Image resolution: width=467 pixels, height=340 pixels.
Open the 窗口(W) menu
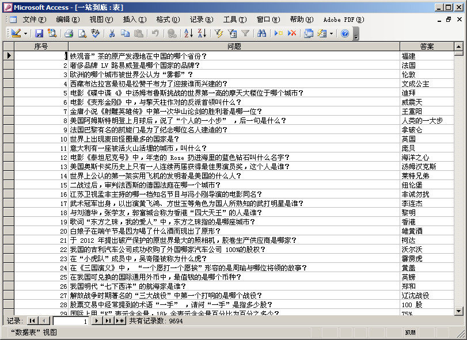coord(268,20)
